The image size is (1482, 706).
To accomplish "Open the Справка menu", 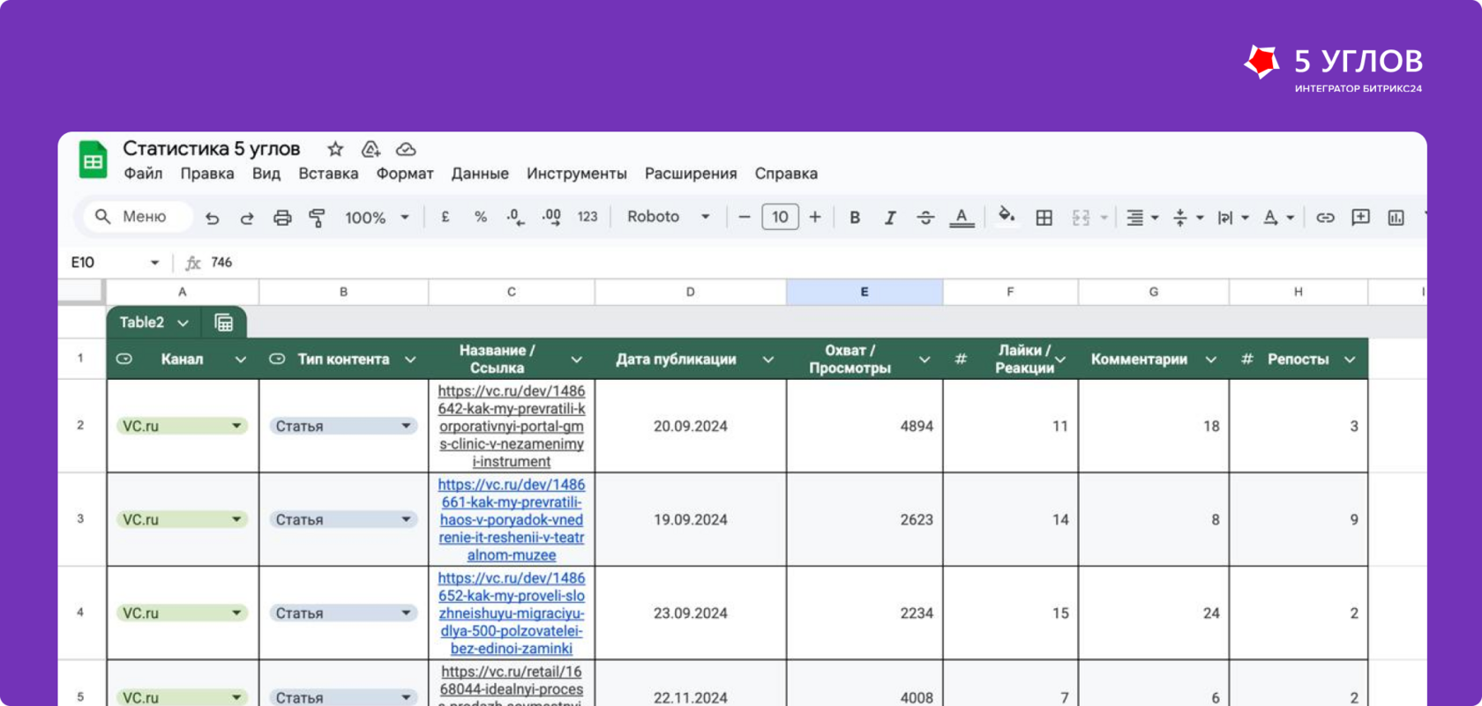I will click(x=786, y=174).
